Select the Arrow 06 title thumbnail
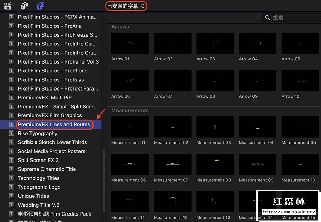The height and width of the screenshot is (222, 321). pos(130,81)
